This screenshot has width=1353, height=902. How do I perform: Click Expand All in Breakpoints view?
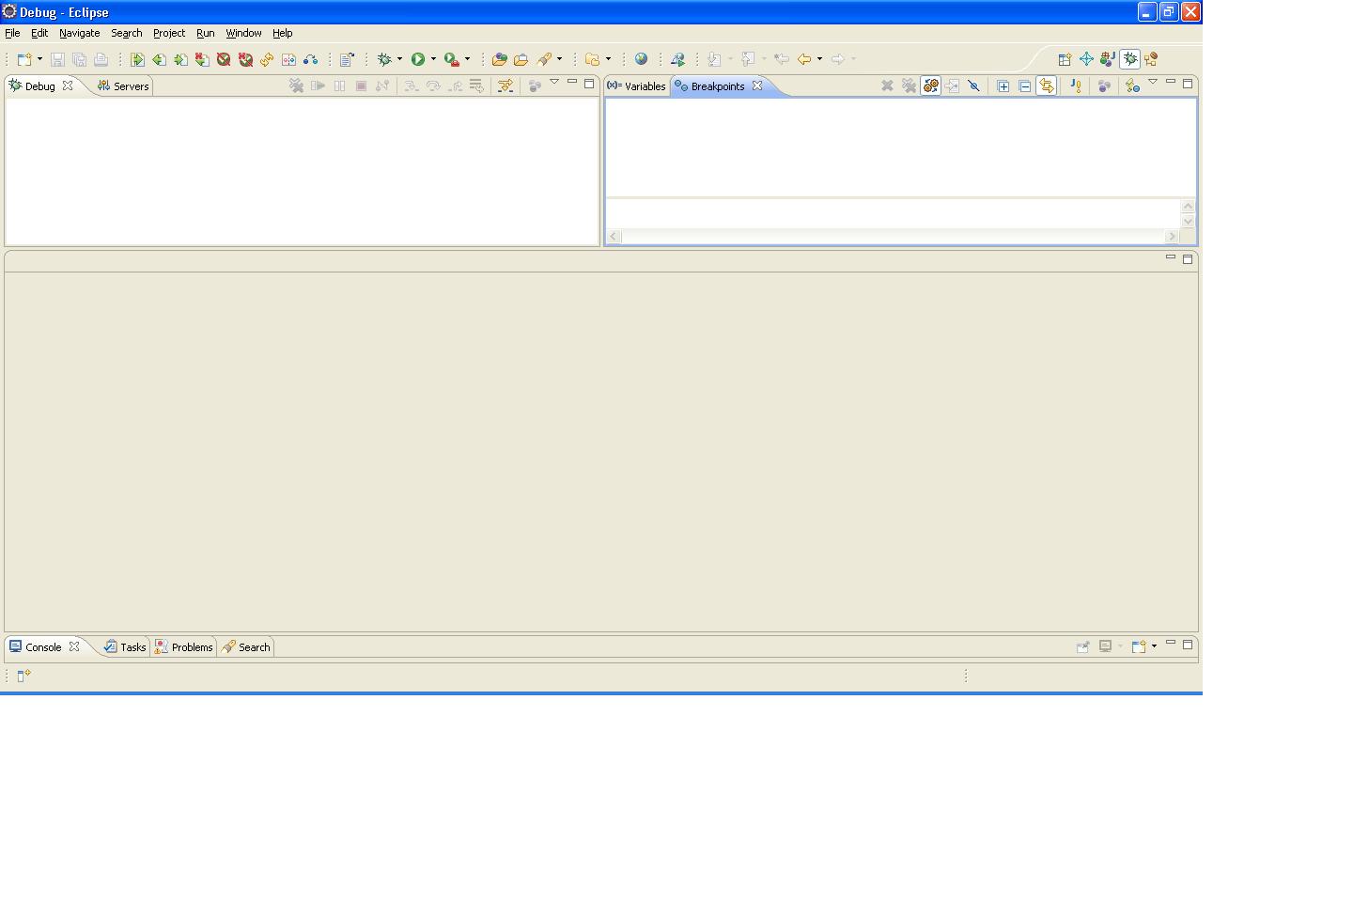tap(1003, 86)
